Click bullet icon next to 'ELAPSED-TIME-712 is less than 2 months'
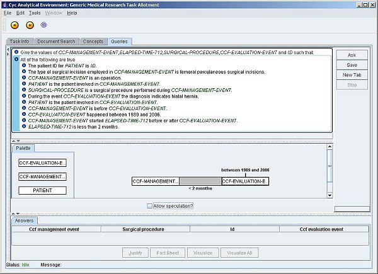Viewport: 378px width, 274px height. 24,127
